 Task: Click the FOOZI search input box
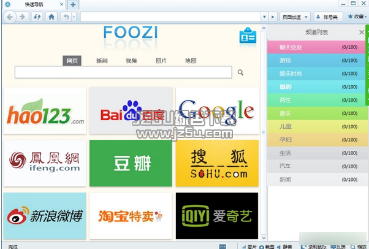click(x=123, y=72)
